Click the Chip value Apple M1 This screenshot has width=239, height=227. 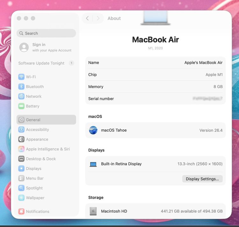pos(214,74)
